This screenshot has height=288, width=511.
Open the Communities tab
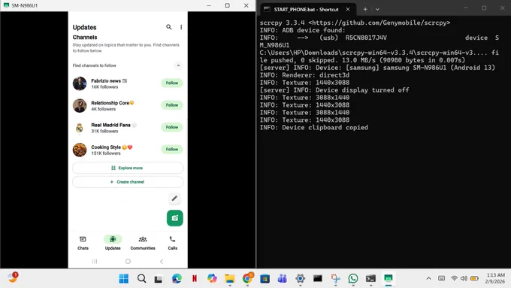143,244
